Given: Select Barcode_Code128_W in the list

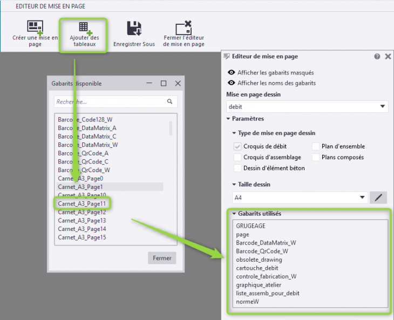Looking at the screenshot, I should [x=85, y=120].
